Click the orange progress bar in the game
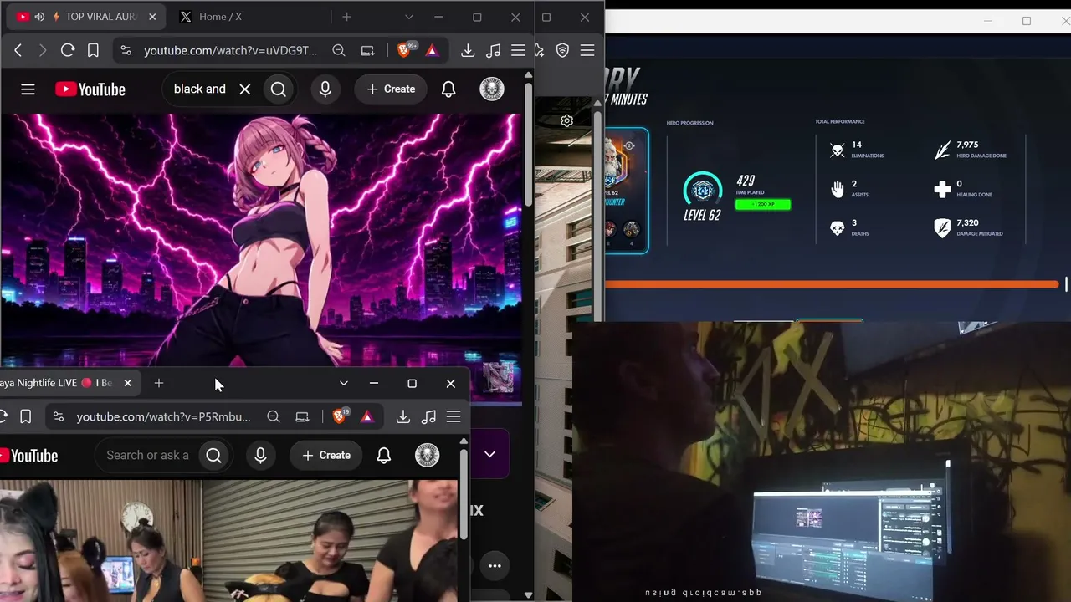Viewport: 1071px width, 602px height. [832, 284]
